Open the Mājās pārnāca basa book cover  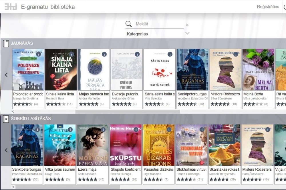click(94, 70)
